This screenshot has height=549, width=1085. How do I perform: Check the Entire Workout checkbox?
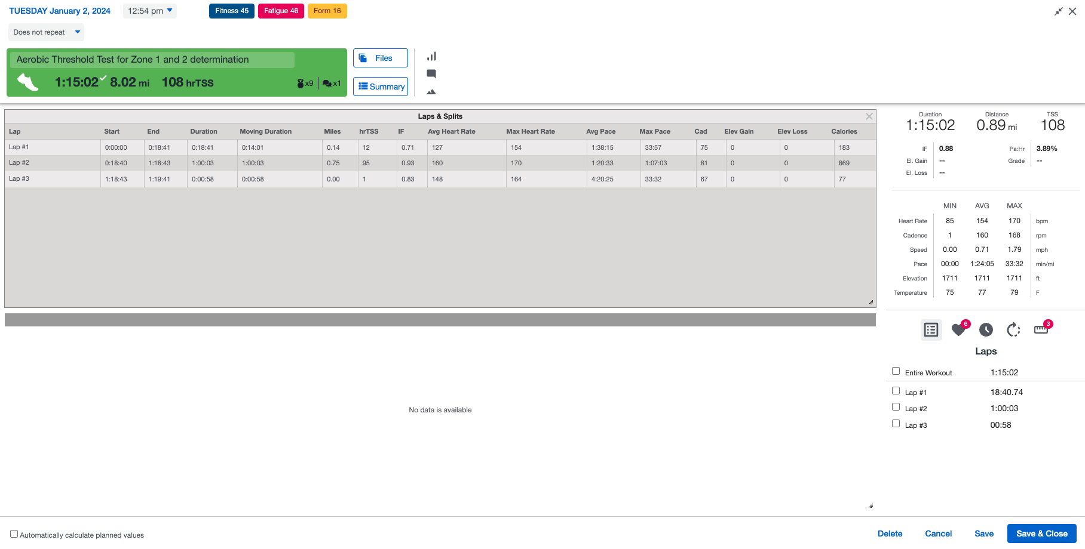(x=896, y=371)
